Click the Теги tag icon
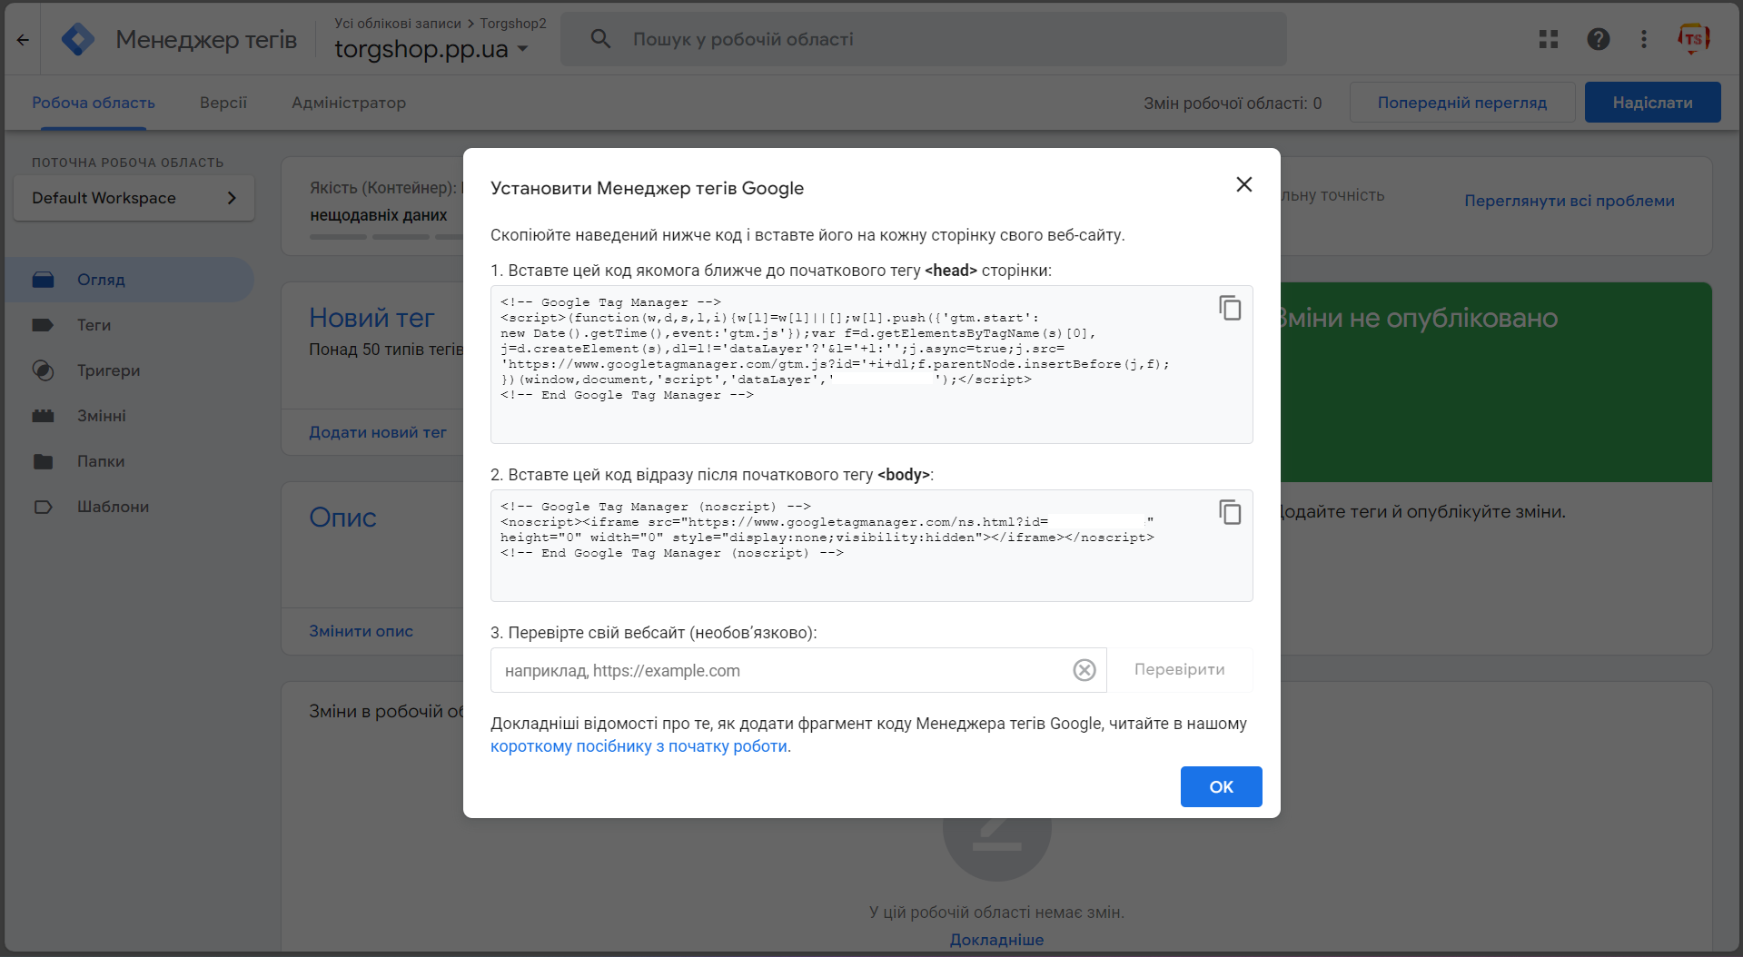Image resolution: width=1743 pixels, height=957 pixels. point(43,325)
